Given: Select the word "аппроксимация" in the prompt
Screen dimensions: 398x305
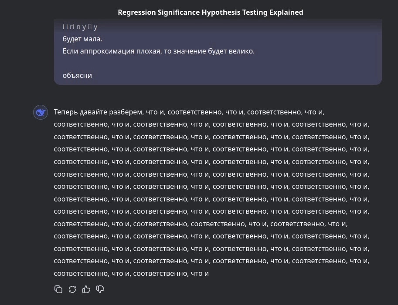Looking at the screenshot, I should pos(101,51).
